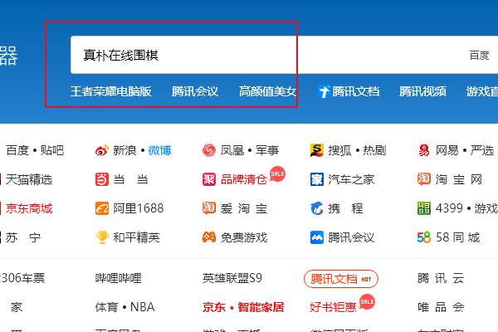Viewport: 498px width, 332px height.
Task: Open the 和平精英 link
Action: coord(137,237)
